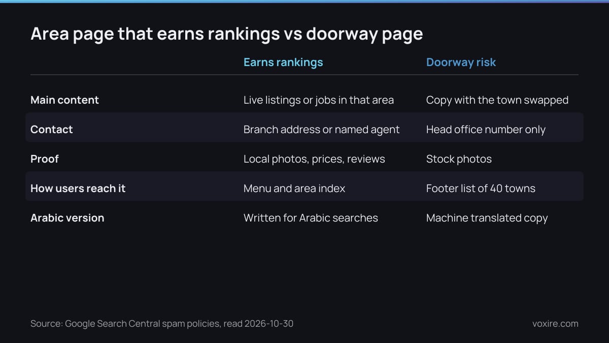Select the cell 'Local photos, prices, reviews'

pos(314,159)
